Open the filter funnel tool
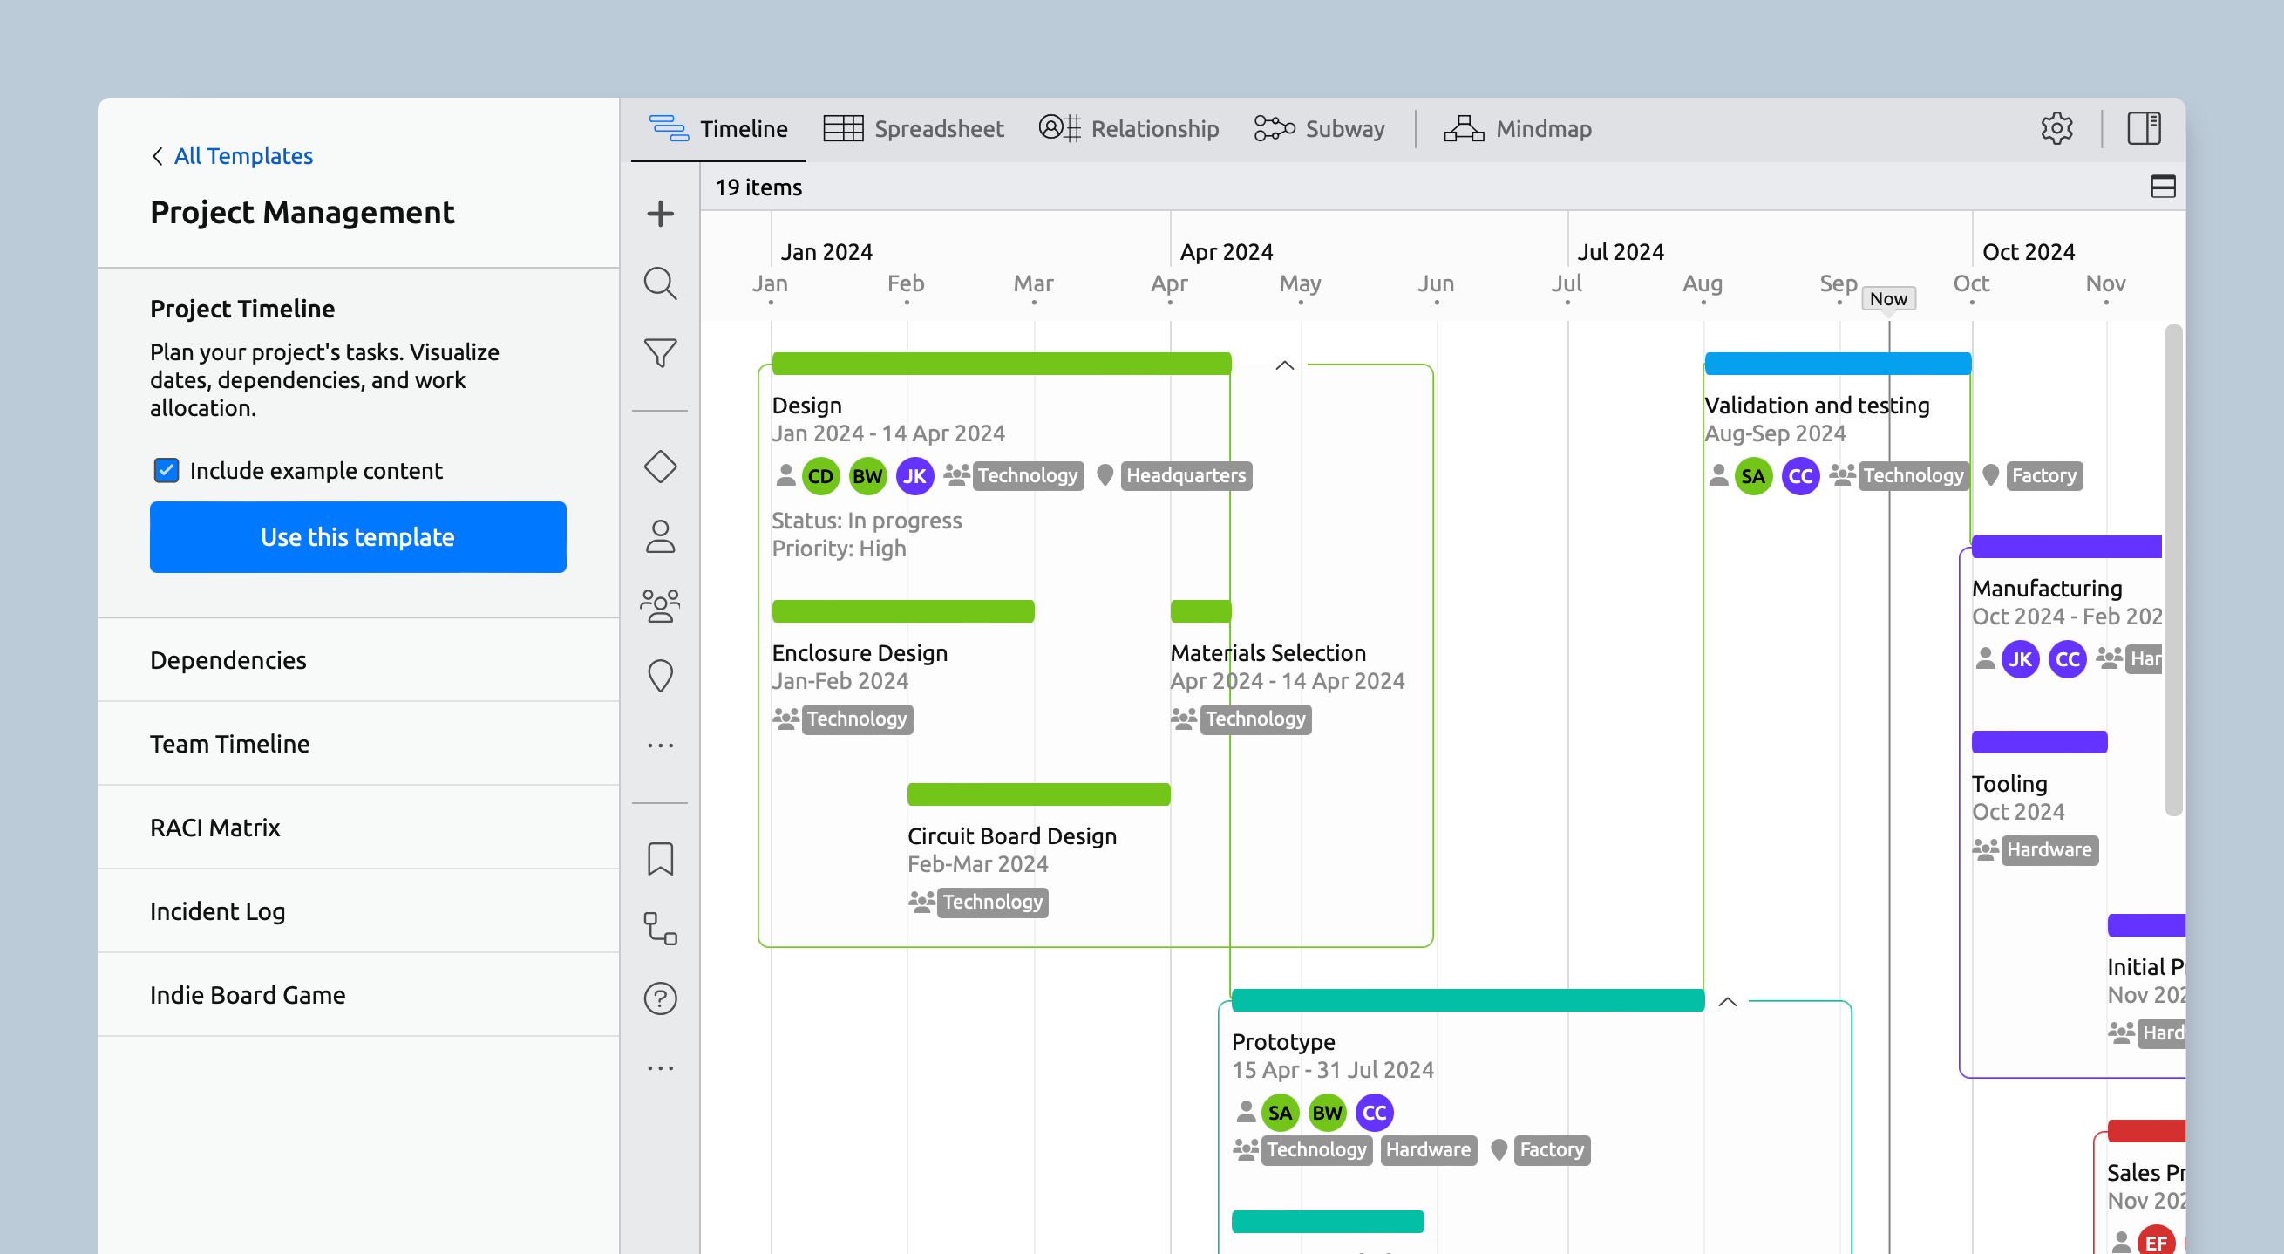Viewport: 2284px width, 1254px height. (660, 353)
